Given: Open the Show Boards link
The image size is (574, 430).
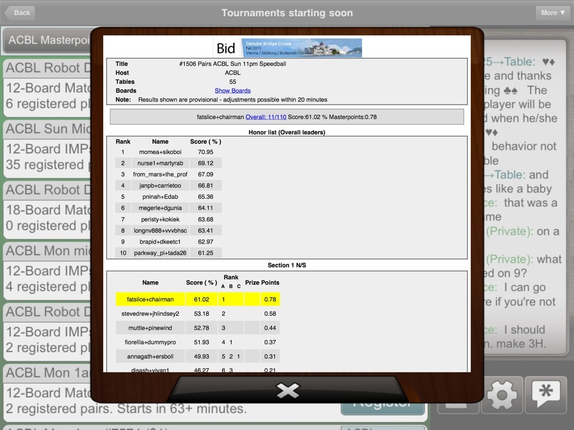Looking at the screenshot, I should pyautogui.click(x=232, y=91).
